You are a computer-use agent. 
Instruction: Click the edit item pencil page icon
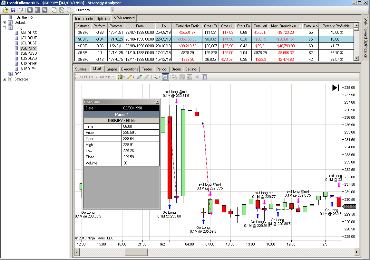(62, 10)
